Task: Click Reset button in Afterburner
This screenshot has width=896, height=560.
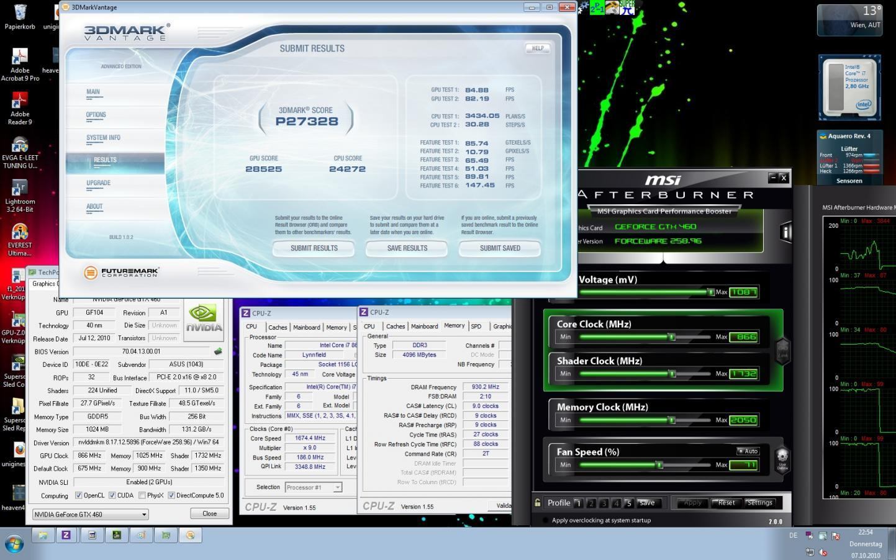Action: pyautogui.click(x=726, y=503)
